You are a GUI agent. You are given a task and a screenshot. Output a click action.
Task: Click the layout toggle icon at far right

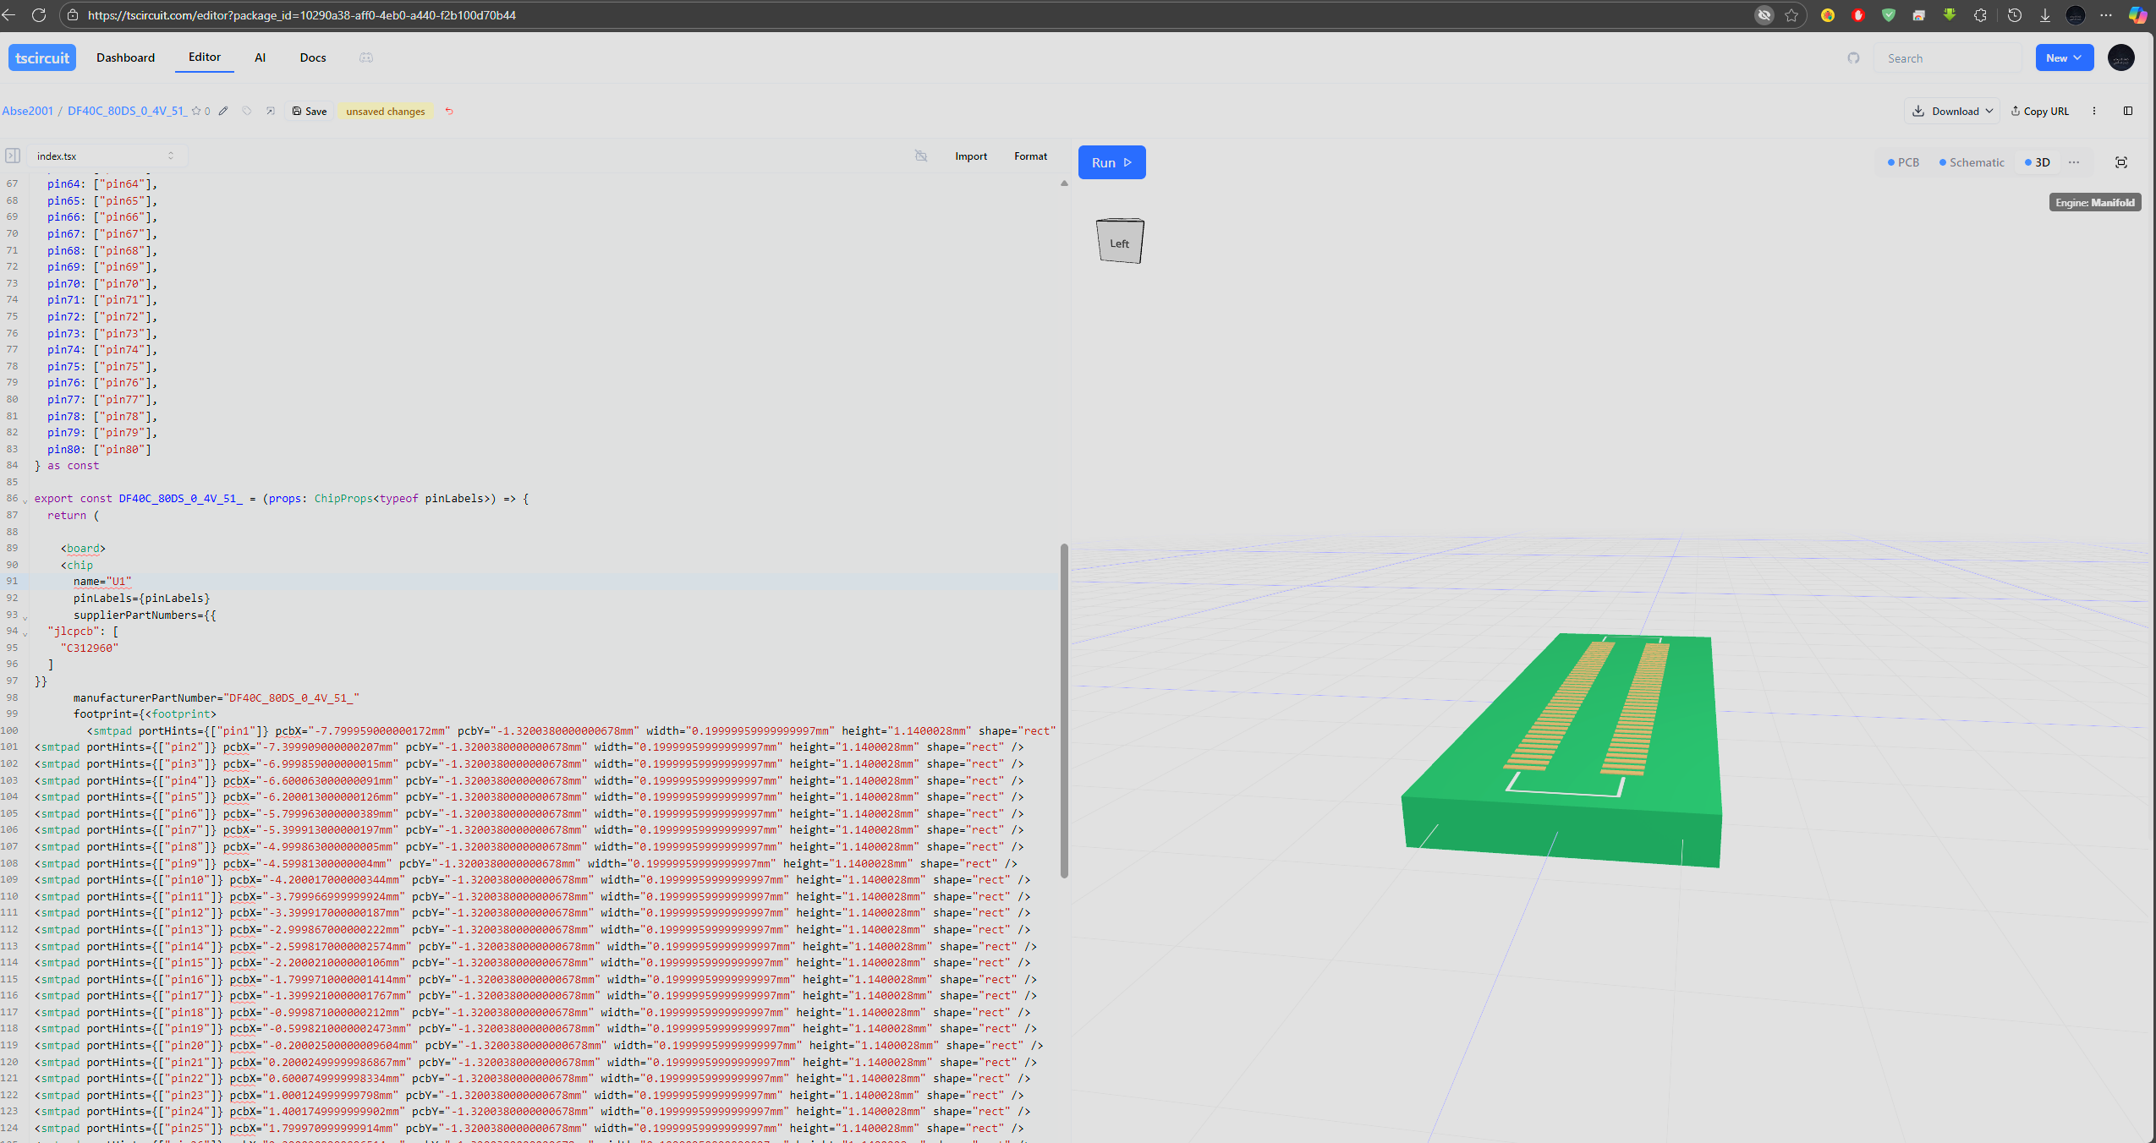point(2128,111)
